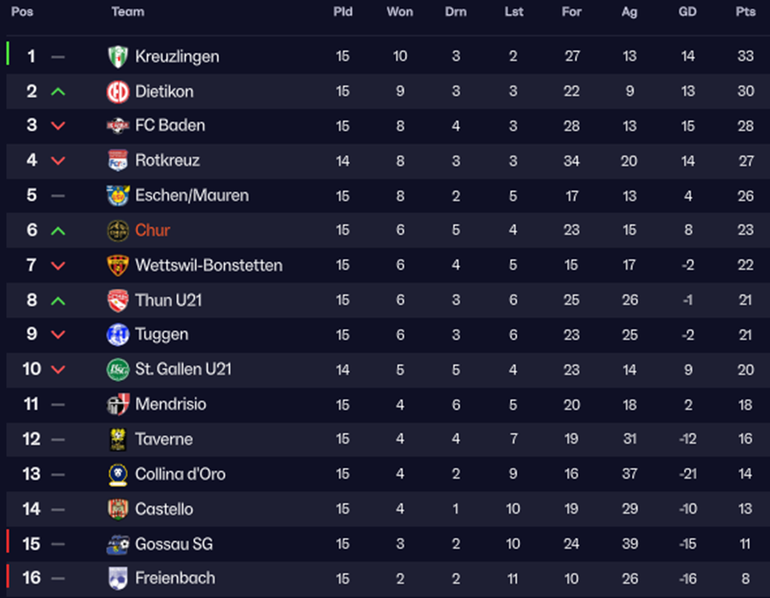
Task: Sort standings by Won column header
Action: point(400,12)
